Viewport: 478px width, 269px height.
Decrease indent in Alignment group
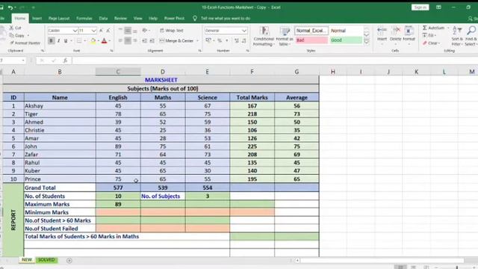pos(144,40)
